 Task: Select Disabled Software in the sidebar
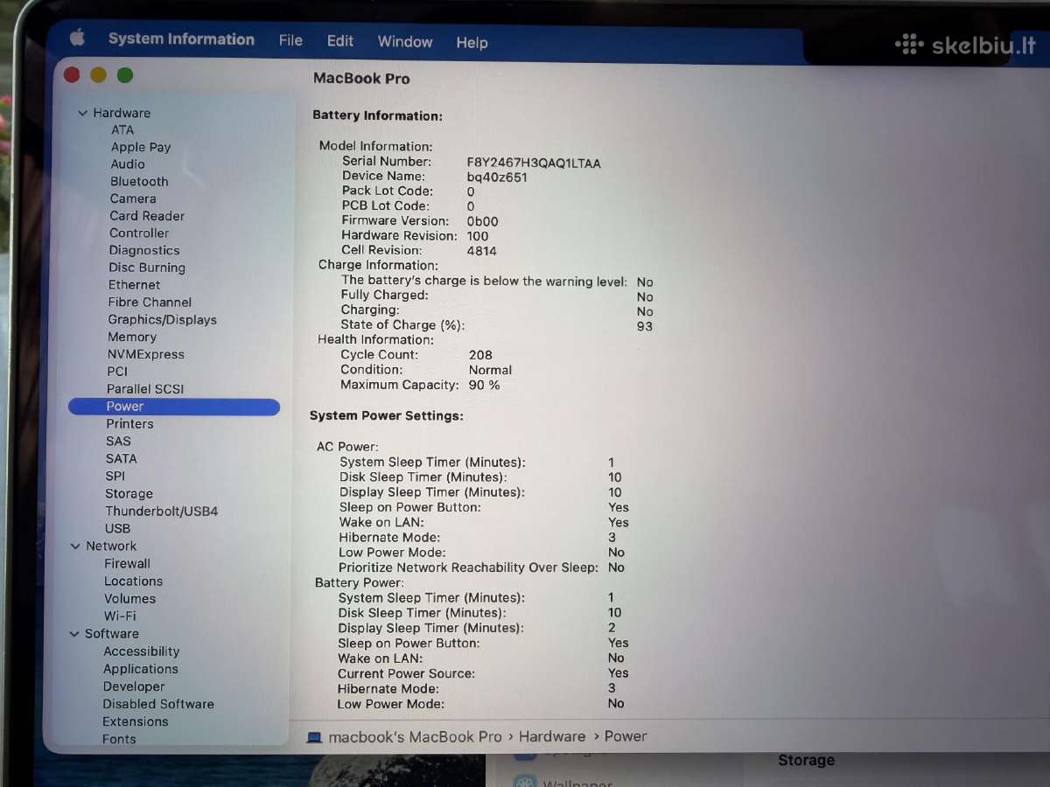click(158, 704)
